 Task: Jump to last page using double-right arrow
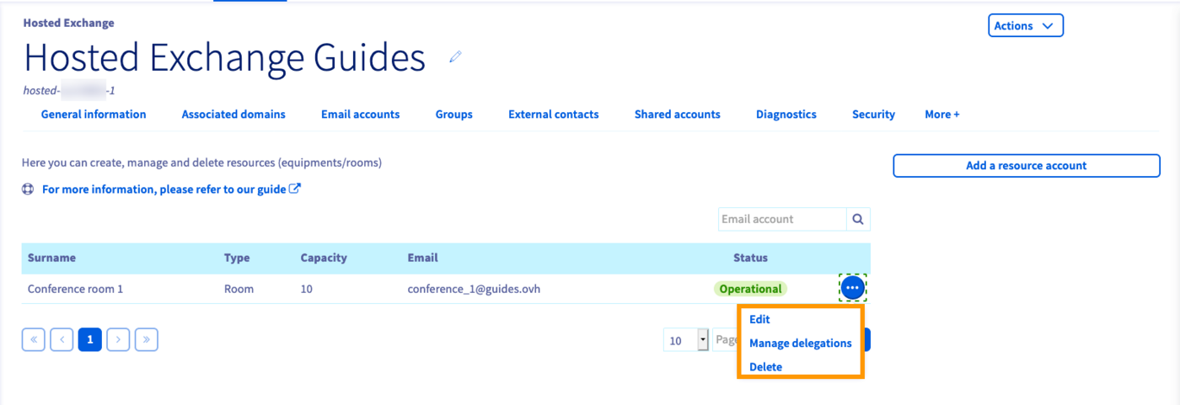[x=147, y=339]
